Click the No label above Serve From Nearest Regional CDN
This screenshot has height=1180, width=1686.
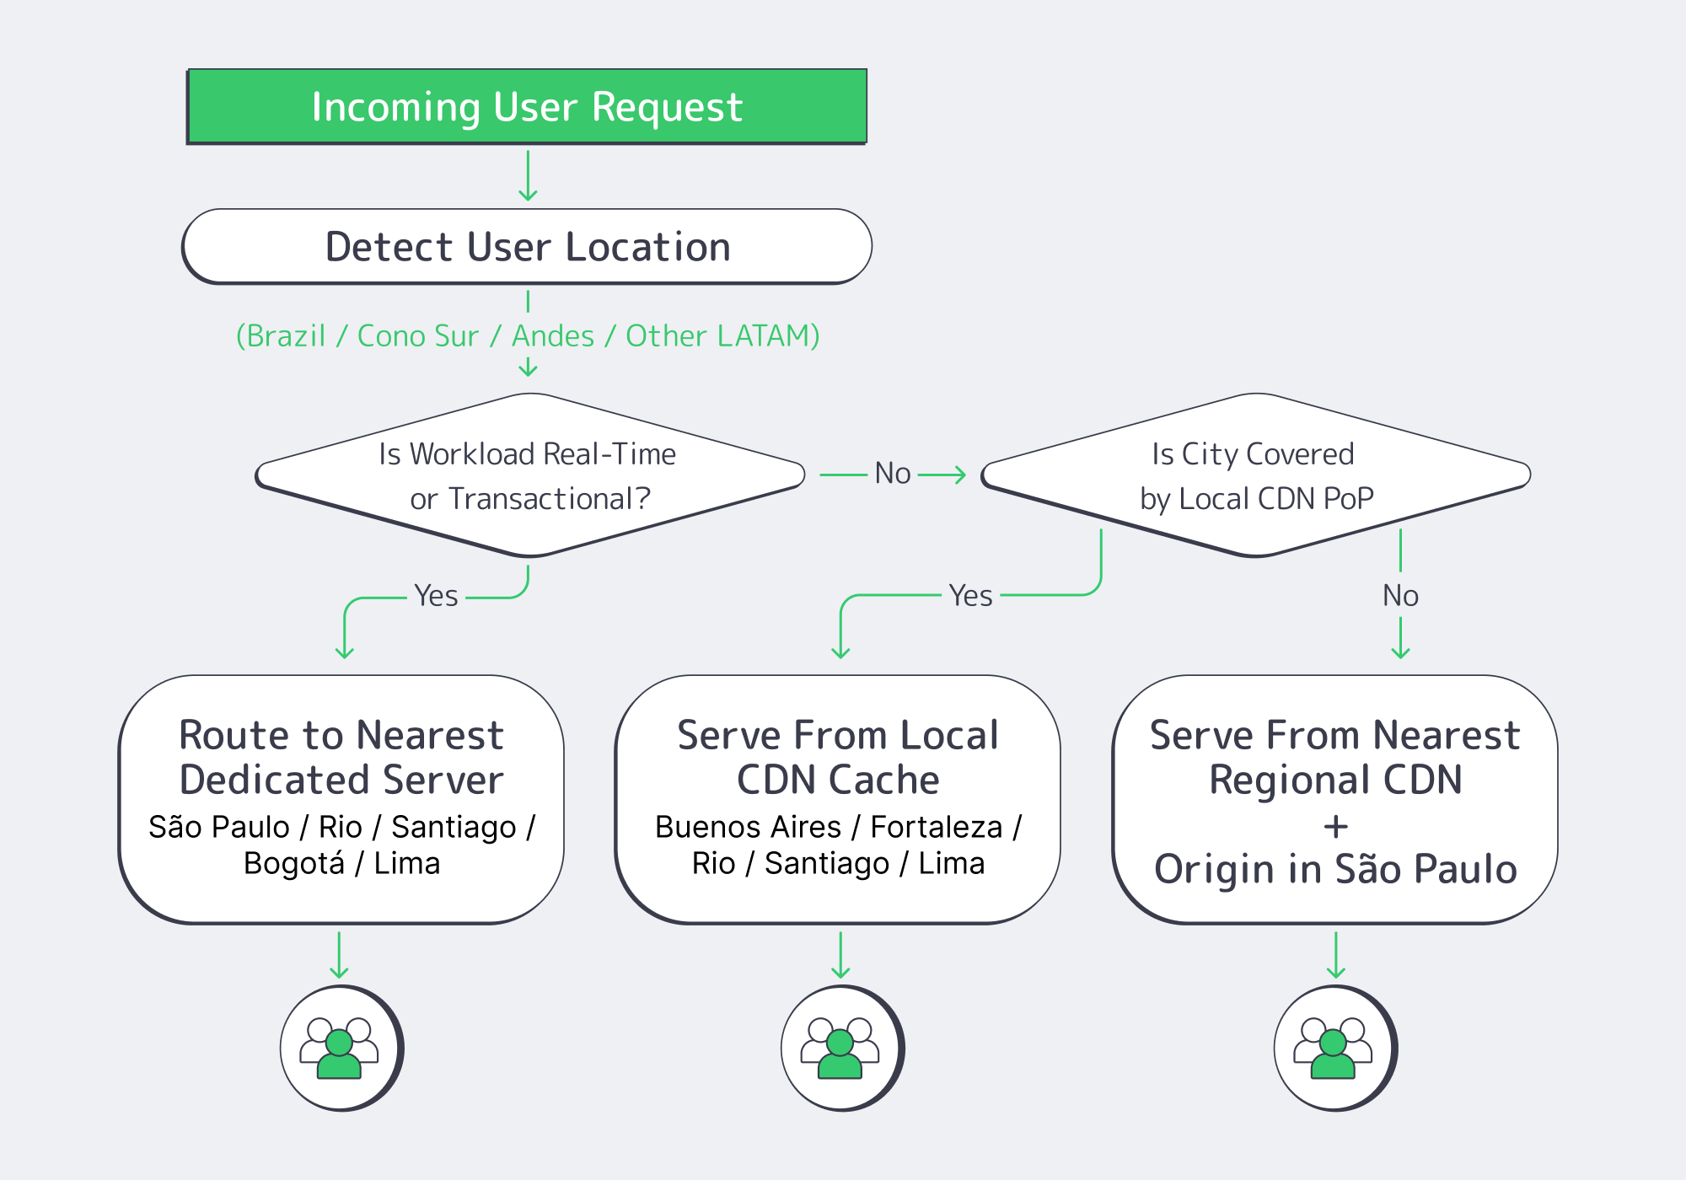click(x=1400, y=596)
